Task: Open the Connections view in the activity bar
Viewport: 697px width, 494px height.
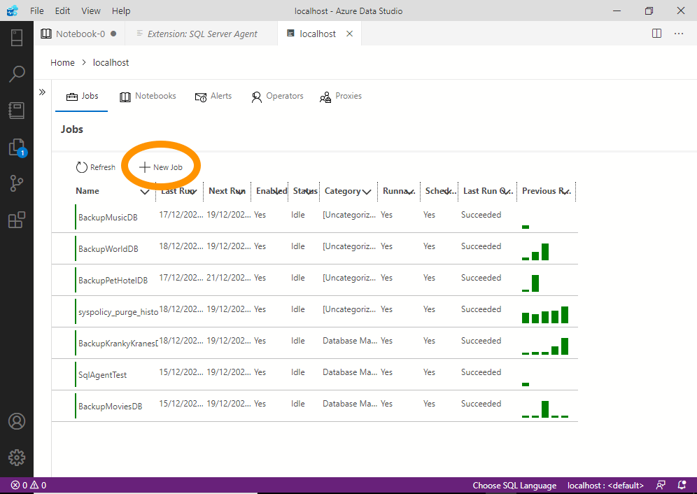Action: tap(17, 37)
